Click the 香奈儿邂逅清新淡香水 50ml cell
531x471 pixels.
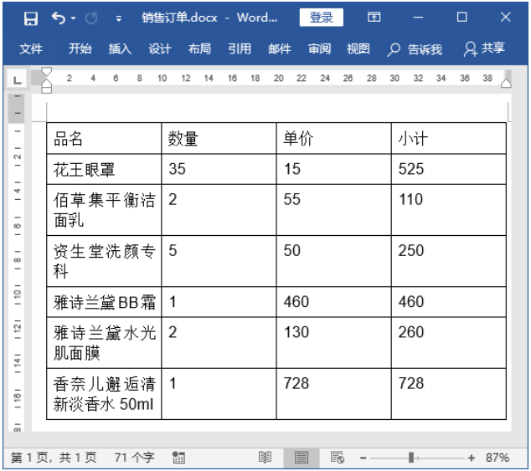pos(104,394)
